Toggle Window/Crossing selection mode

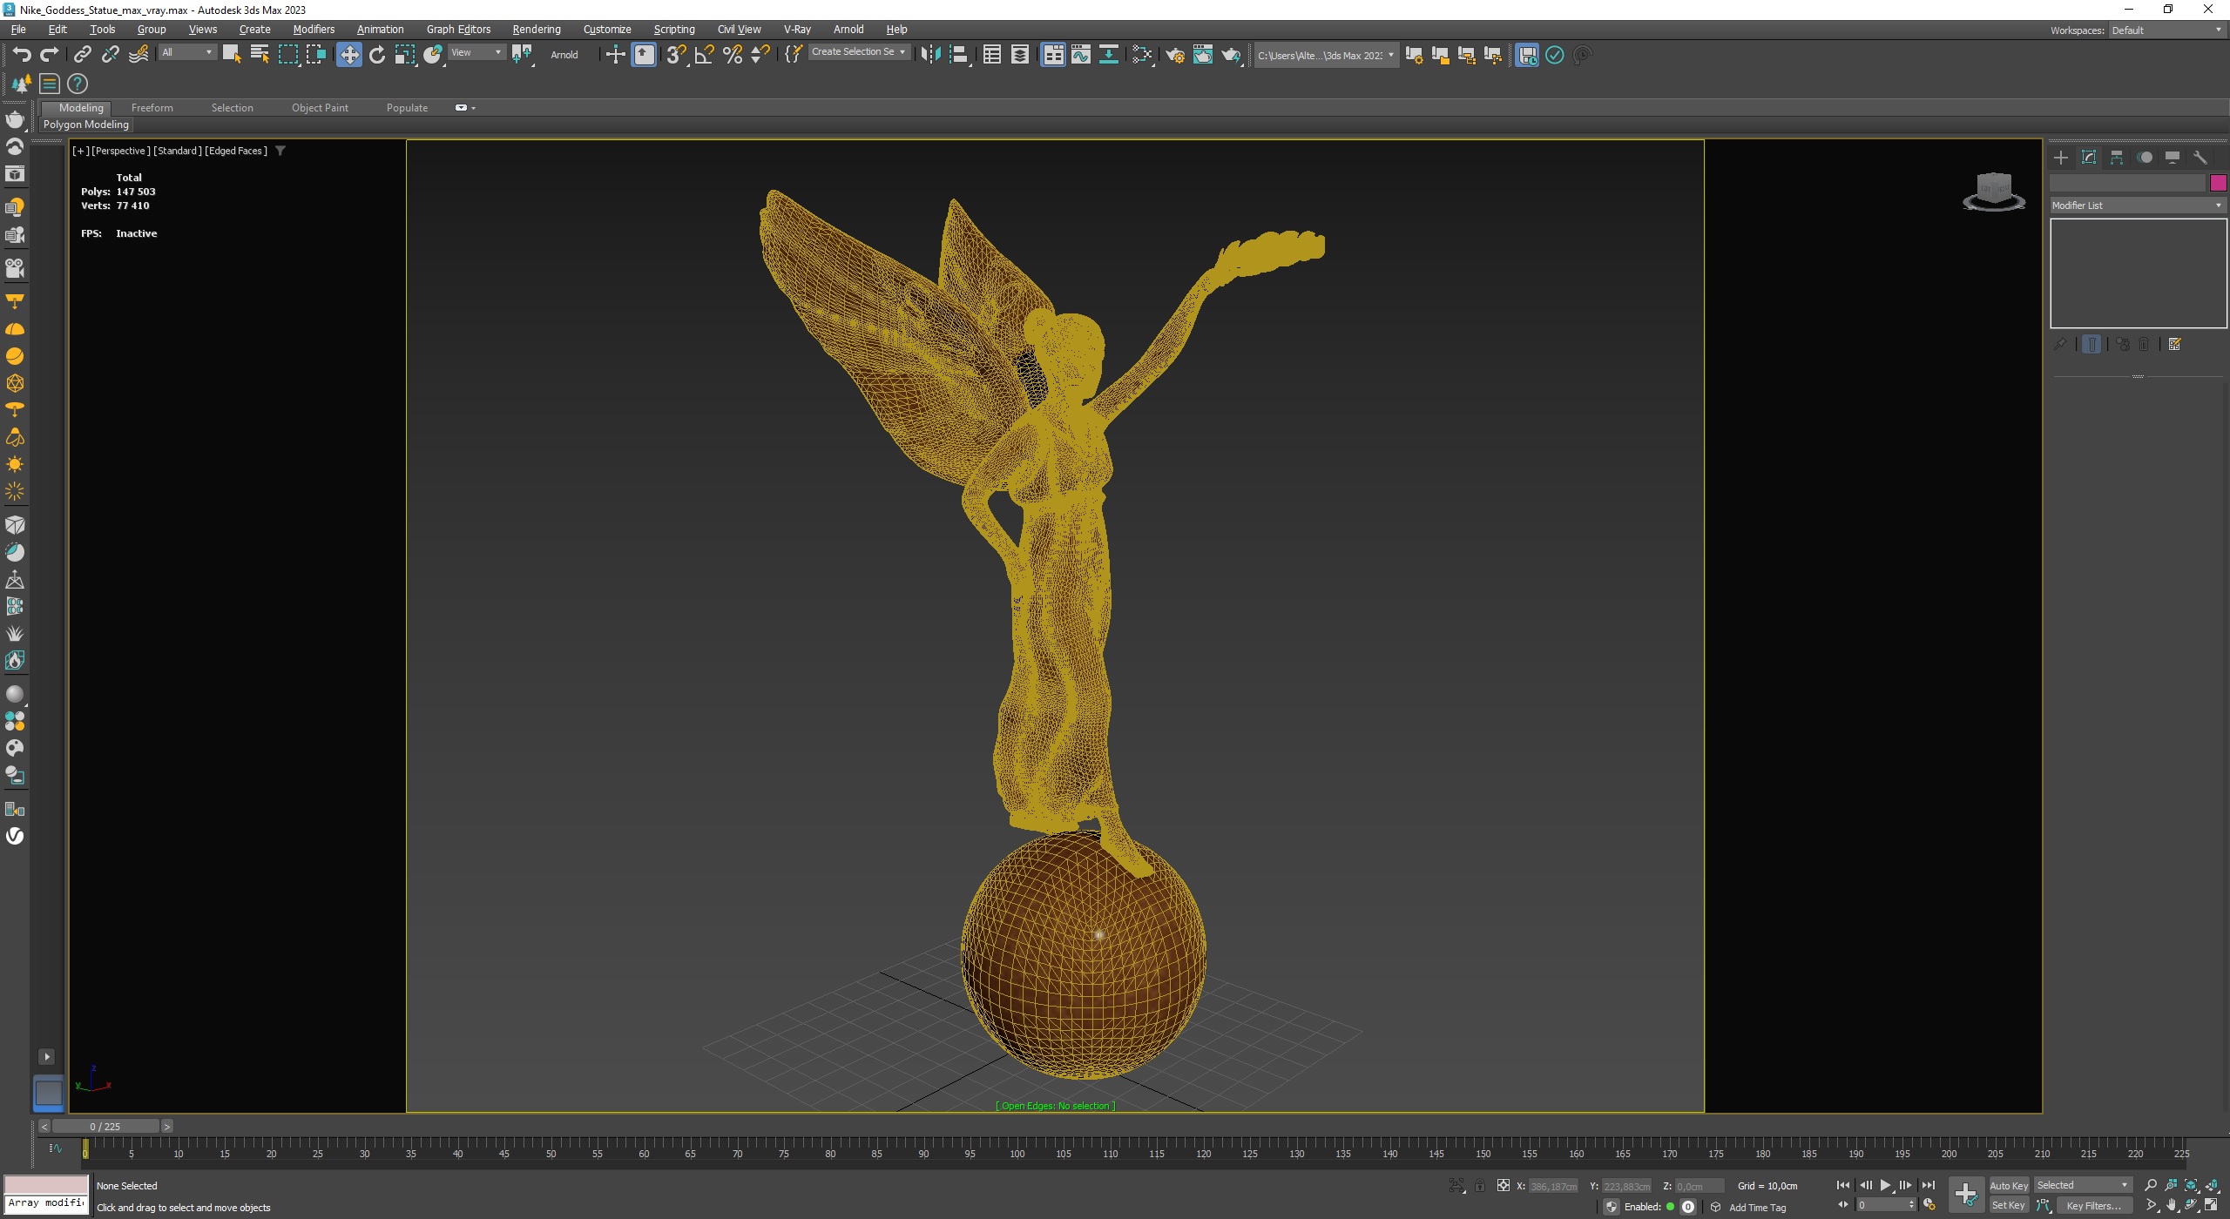click(315, 55)
